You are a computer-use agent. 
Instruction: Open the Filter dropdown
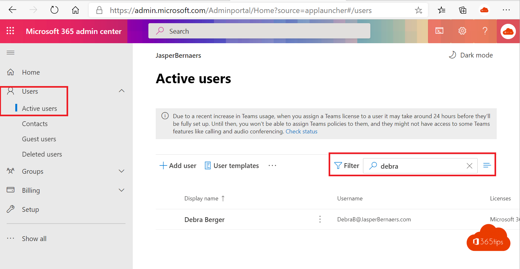click(347, 165)
